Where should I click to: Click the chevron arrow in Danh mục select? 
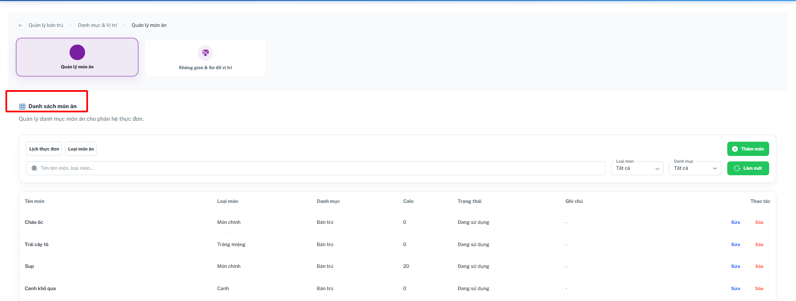715,169
